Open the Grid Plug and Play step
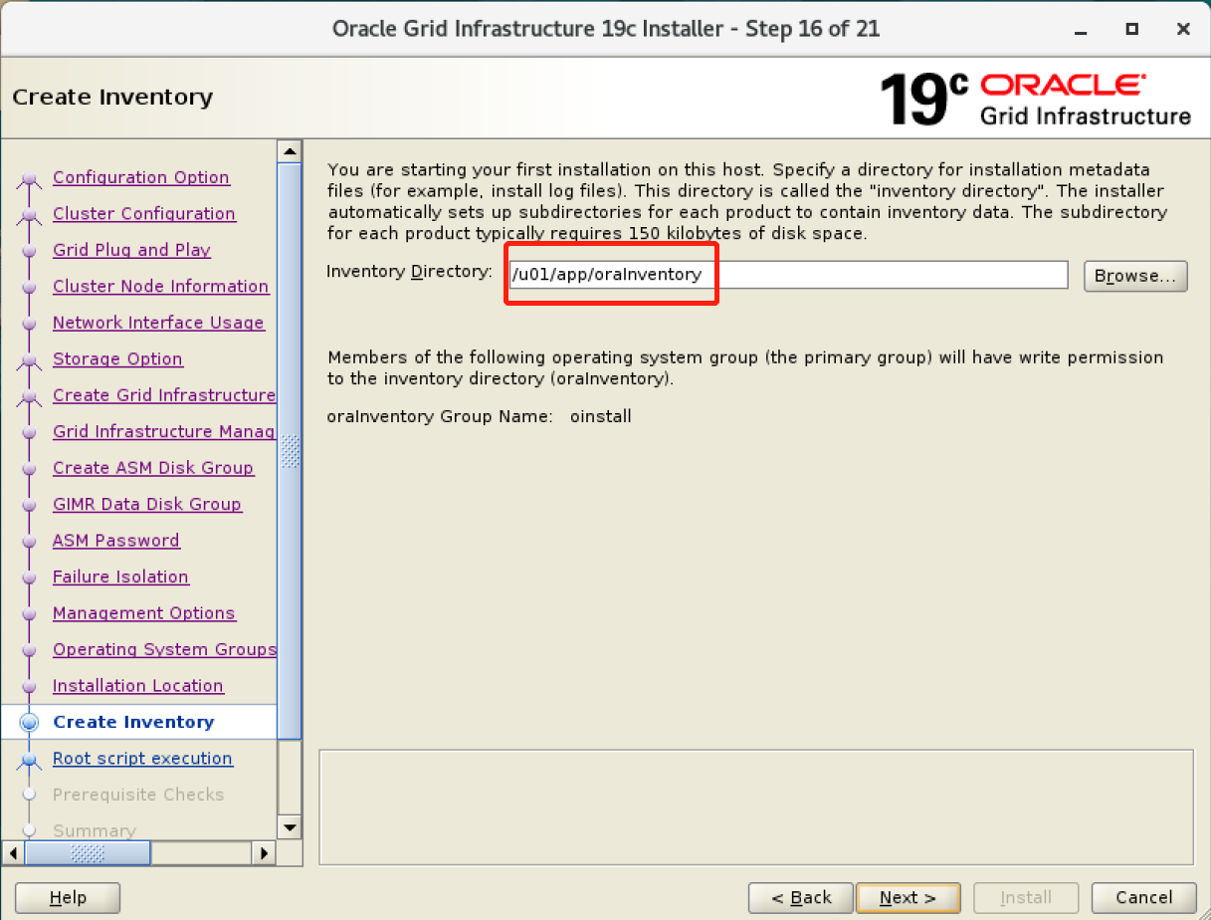 (131, 250)
